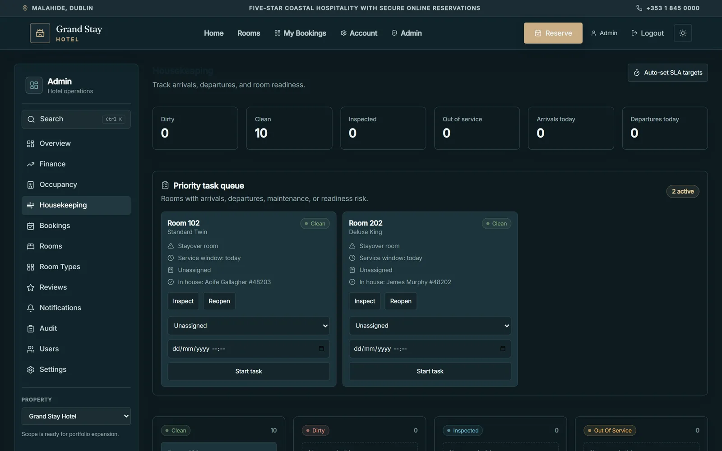
Task: Open the Room 202 assignee Unassigned dropdown
Action: (x=430, y=326)
